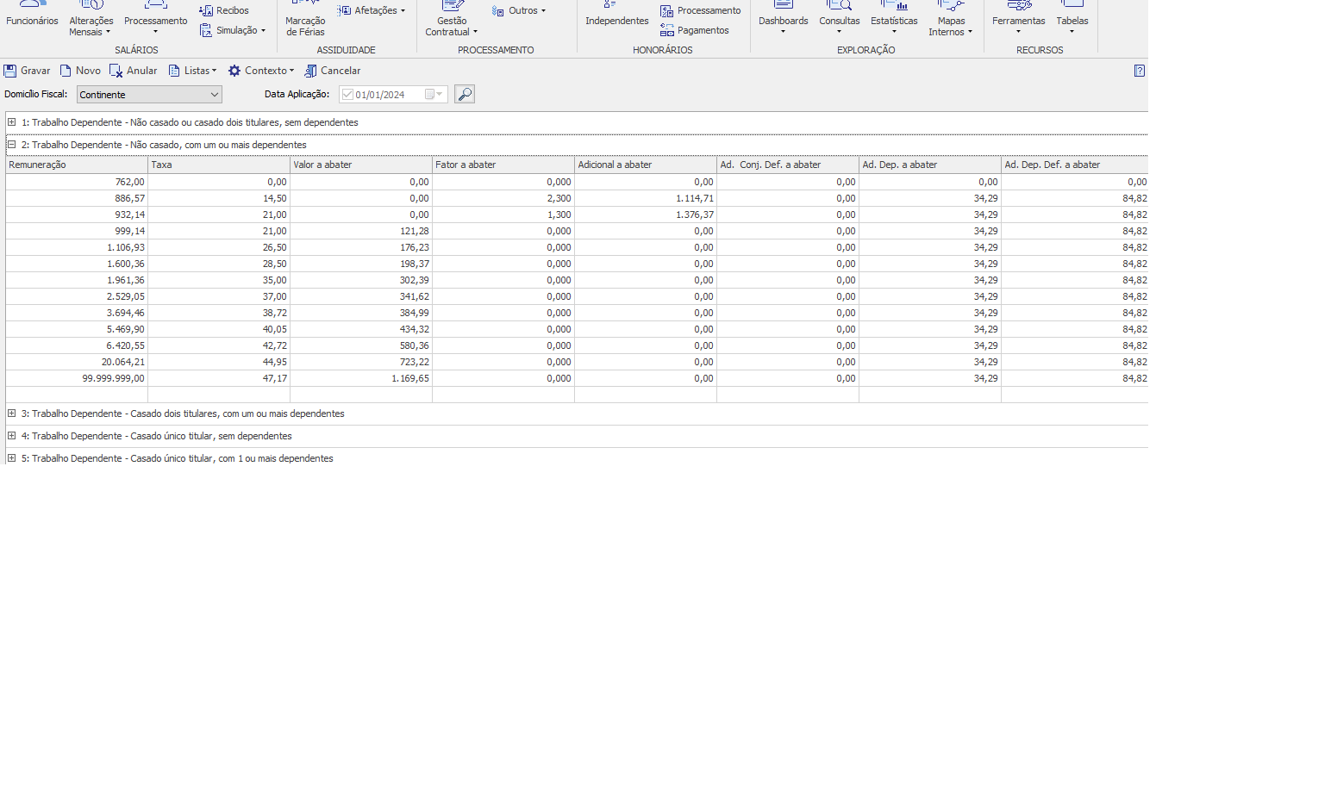Open the Tabelas ribbon menu
1331x796 pixels.
(x=1072, y=22)
